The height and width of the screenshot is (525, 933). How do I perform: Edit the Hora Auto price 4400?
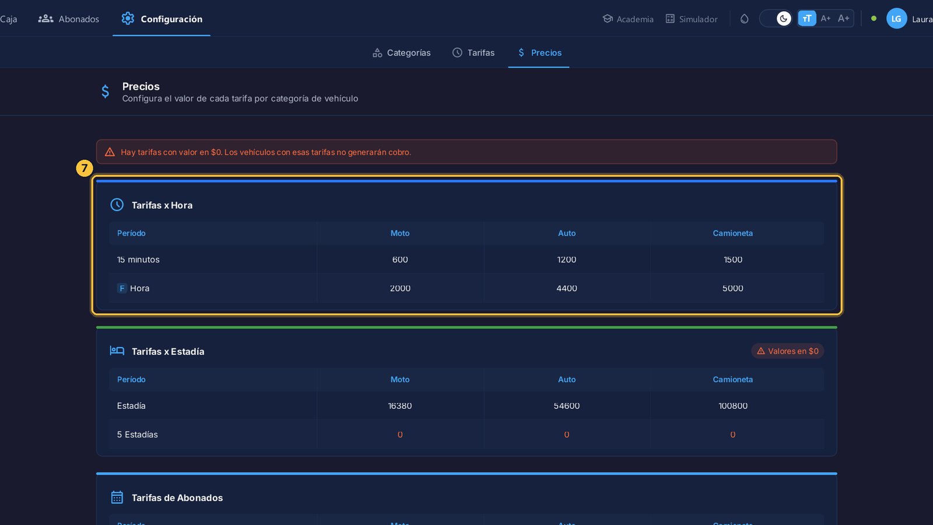(567, 288)
